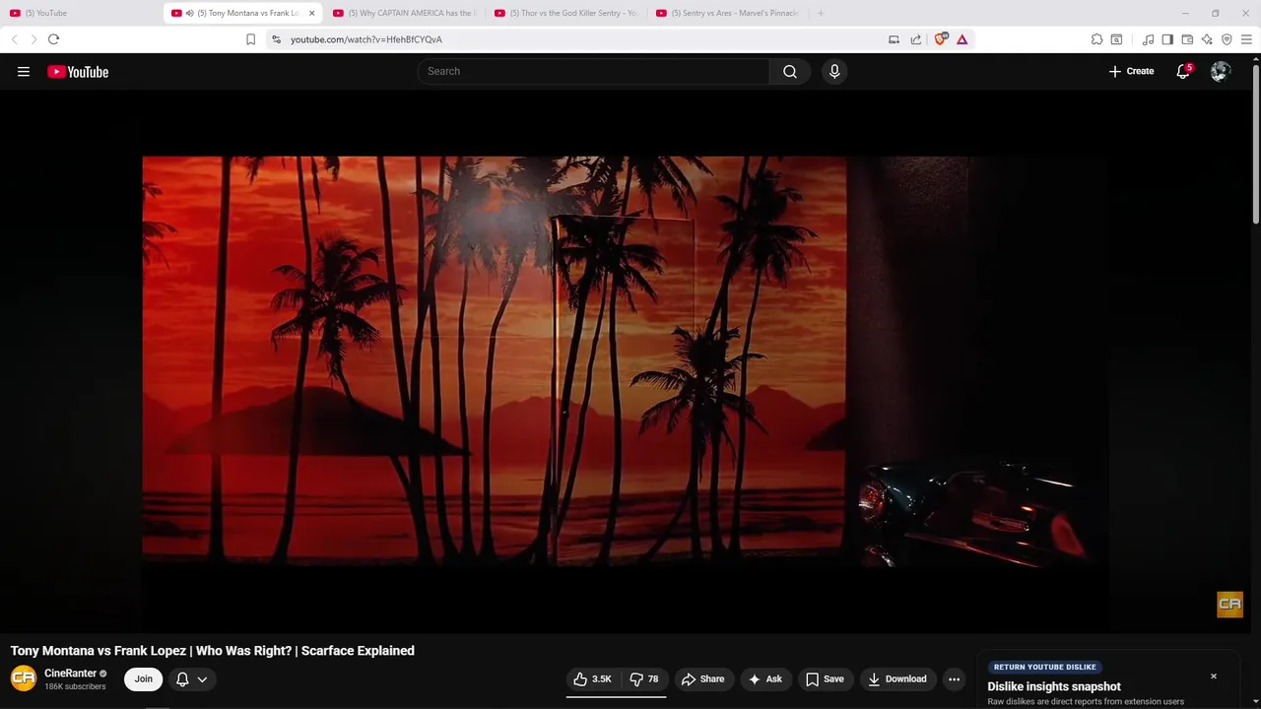Screen dimensions: 1261x709
Task: Click the Return YouTube Dislike label
Action: pos(1044,667)
